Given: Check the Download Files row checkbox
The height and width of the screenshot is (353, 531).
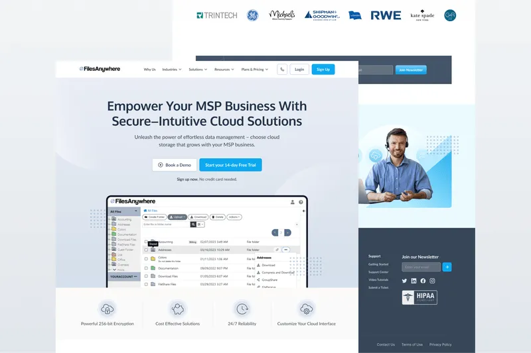Looking at the screenshot, I should (146, 276).
